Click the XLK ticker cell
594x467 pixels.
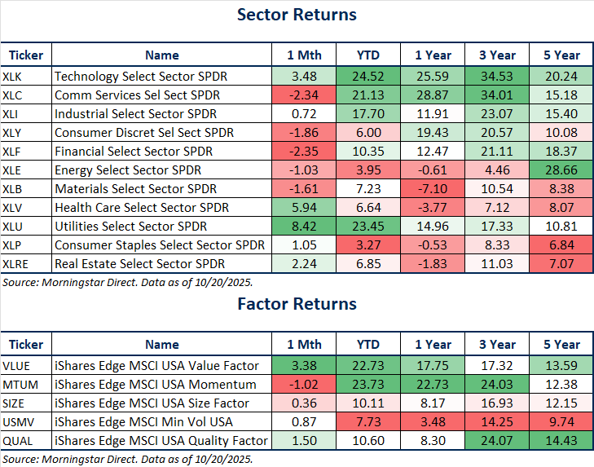[15, 77]
